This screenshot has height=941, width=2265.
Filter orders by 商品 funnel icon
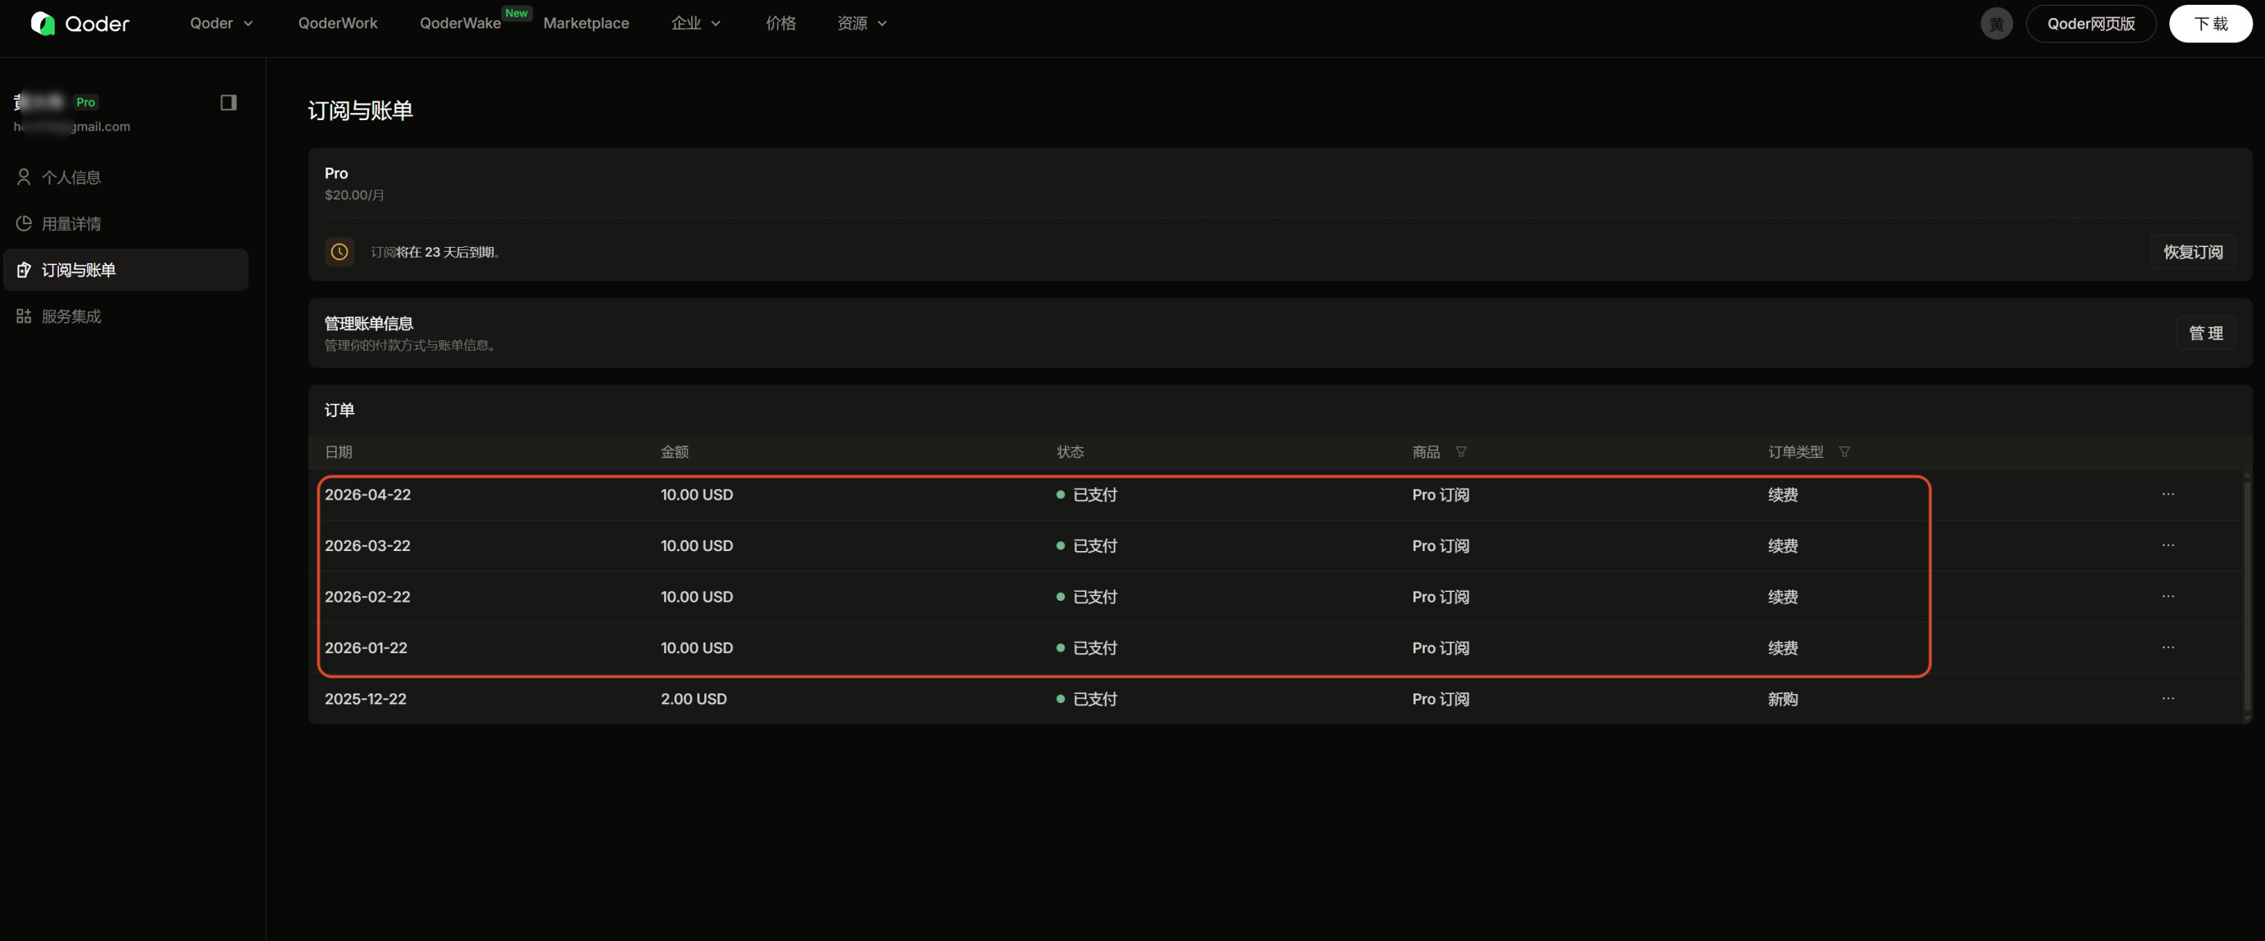coord(1460,451)
